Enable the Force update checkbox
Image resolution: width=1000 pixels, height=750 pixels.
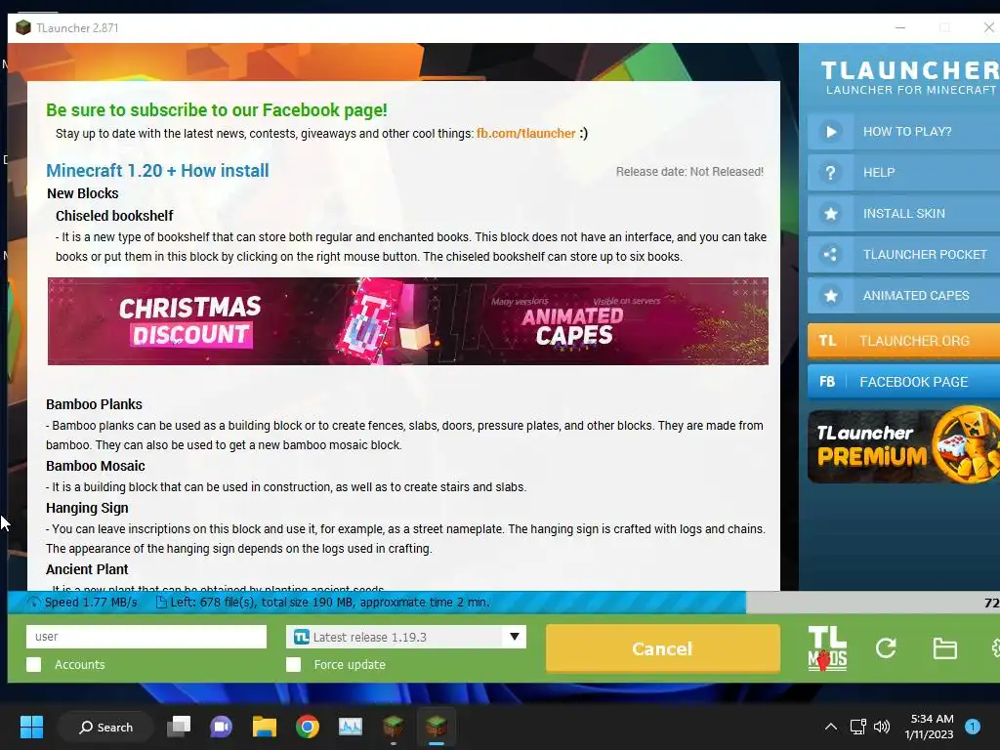pos(293,664)
